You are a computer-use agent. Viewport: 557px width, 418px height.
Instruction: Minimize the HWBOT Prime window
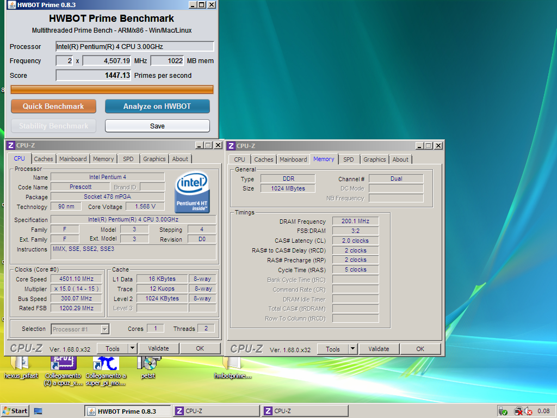(193, 4)
